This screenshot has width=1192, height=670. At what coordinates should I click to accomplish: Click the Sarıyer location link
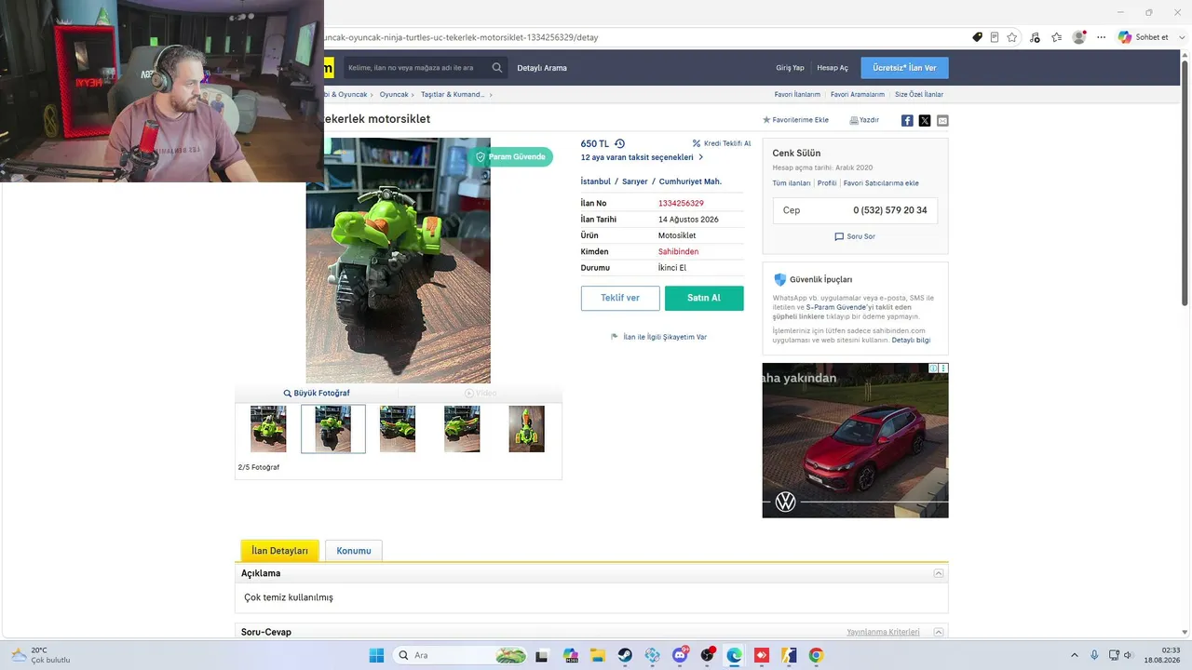pos(634,181)
